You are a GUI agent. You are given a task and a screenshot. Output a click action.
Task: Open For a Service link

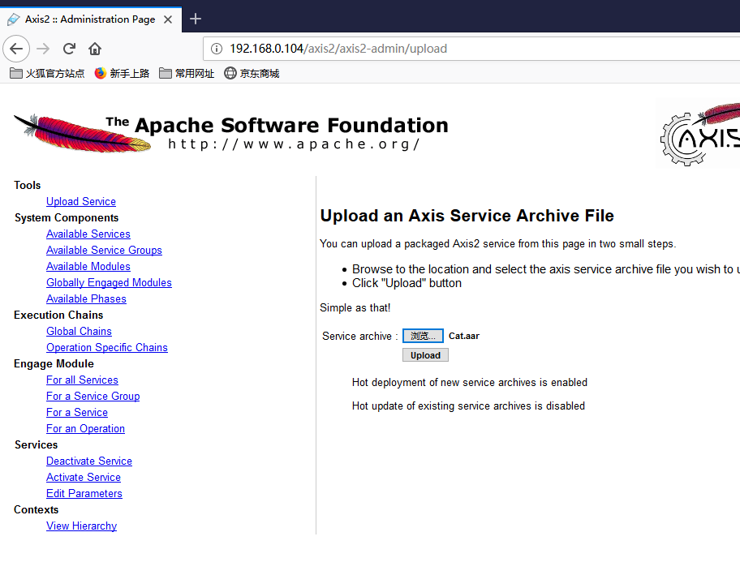coord(77,413)
